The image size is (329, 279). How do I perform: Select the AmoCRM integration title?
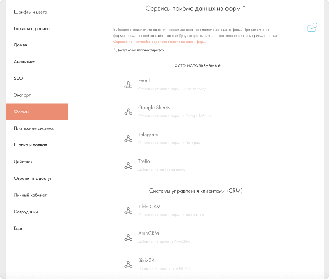pyautogui.click(x=148, y=233)
